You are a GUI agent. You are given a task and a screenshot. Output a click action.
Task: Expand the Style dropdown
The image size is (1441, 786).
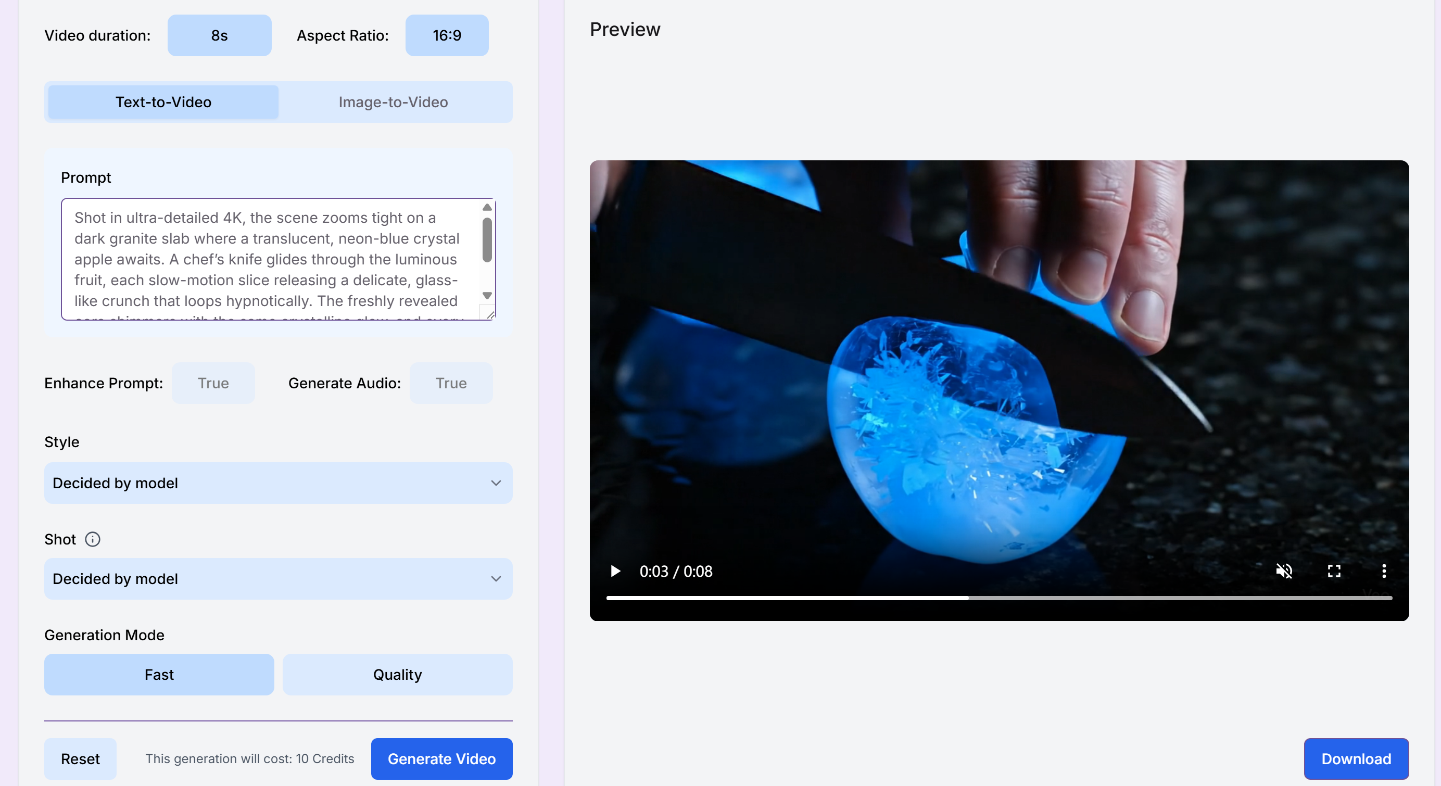coord(278,483)
